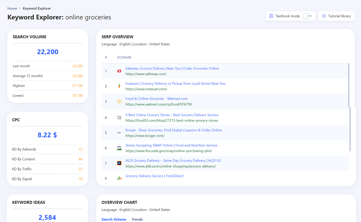
Task: Open Food & Online Groceries Walmart result
Action: tap(156, 99)
